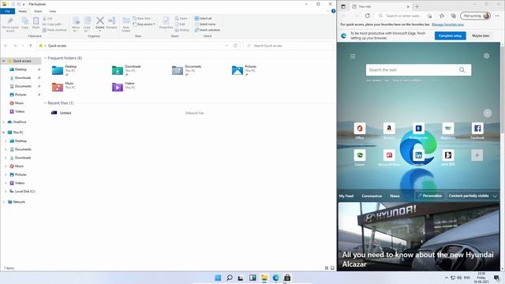Click the Paste icon in the ribbon
Image resolution: width=505 pixels, height=284 pixels.
[36, 21]
